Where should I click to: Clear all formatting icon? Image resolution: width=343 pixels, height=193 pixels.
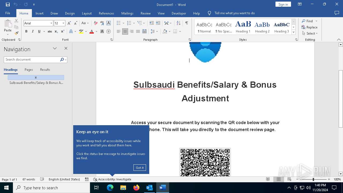[96, 23]
